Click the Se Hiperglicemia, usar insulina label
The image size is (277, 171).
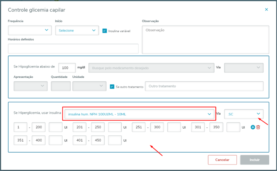coord(37,113)
